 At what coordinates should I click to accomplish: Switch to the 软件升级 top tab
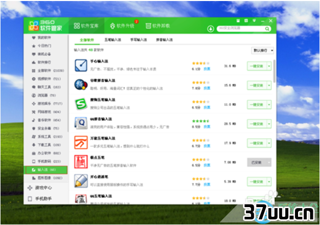122,26
